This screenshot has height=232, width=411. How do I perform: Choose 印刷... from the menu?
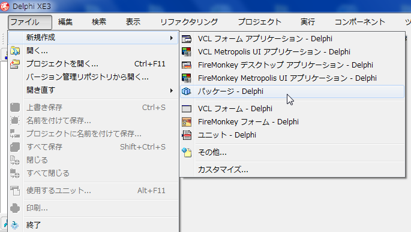point(94,208)
